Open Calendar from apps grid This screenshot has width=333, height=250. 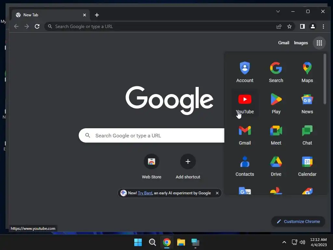click(x=307, y=166)
